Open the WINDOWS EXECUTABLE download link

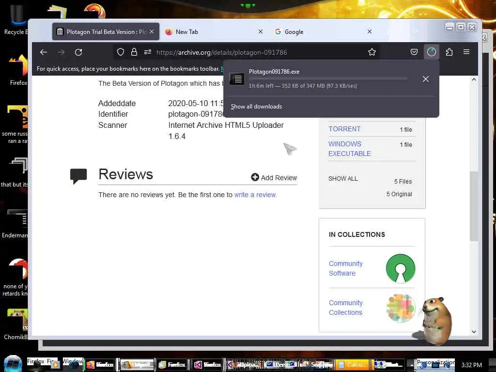click(349, 149)
